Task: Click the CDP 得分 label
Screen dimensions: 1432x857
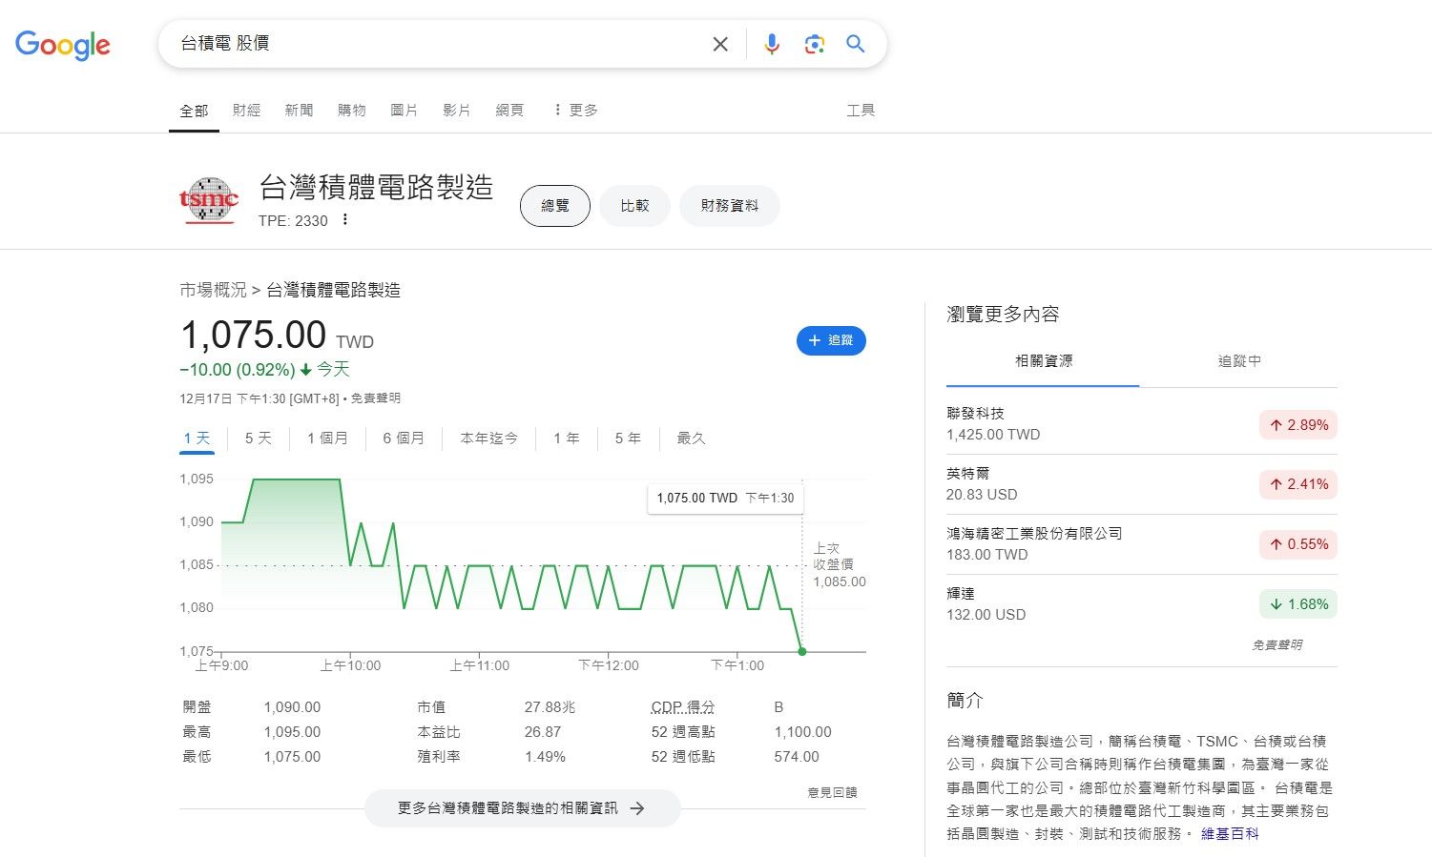Action: pos(683,707)
